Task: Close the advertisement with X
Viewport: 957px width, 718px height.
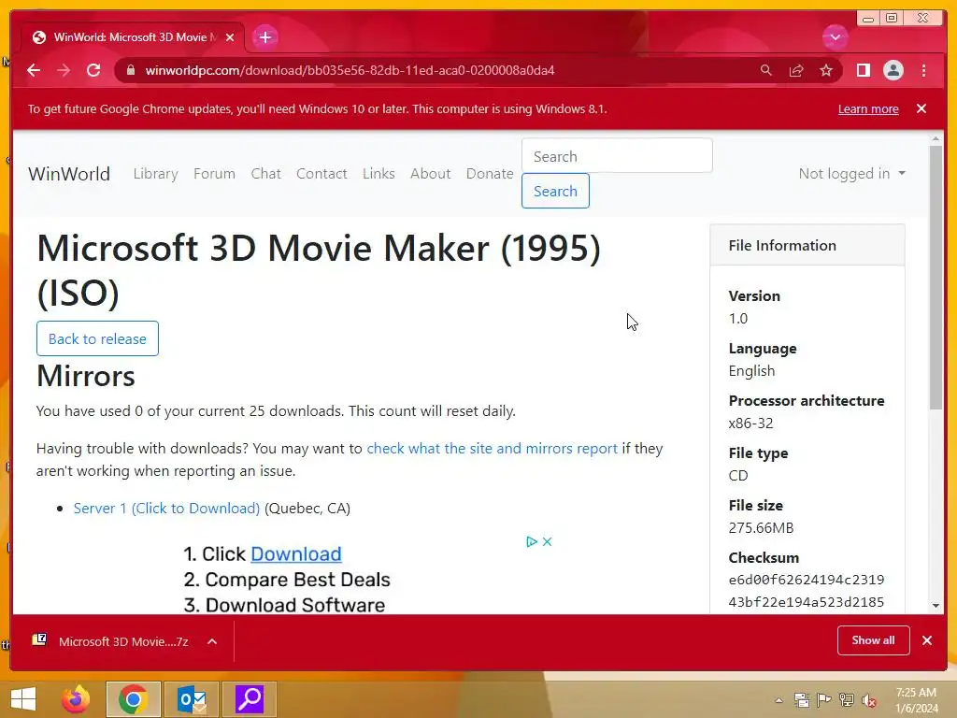Action: point(547,541)
